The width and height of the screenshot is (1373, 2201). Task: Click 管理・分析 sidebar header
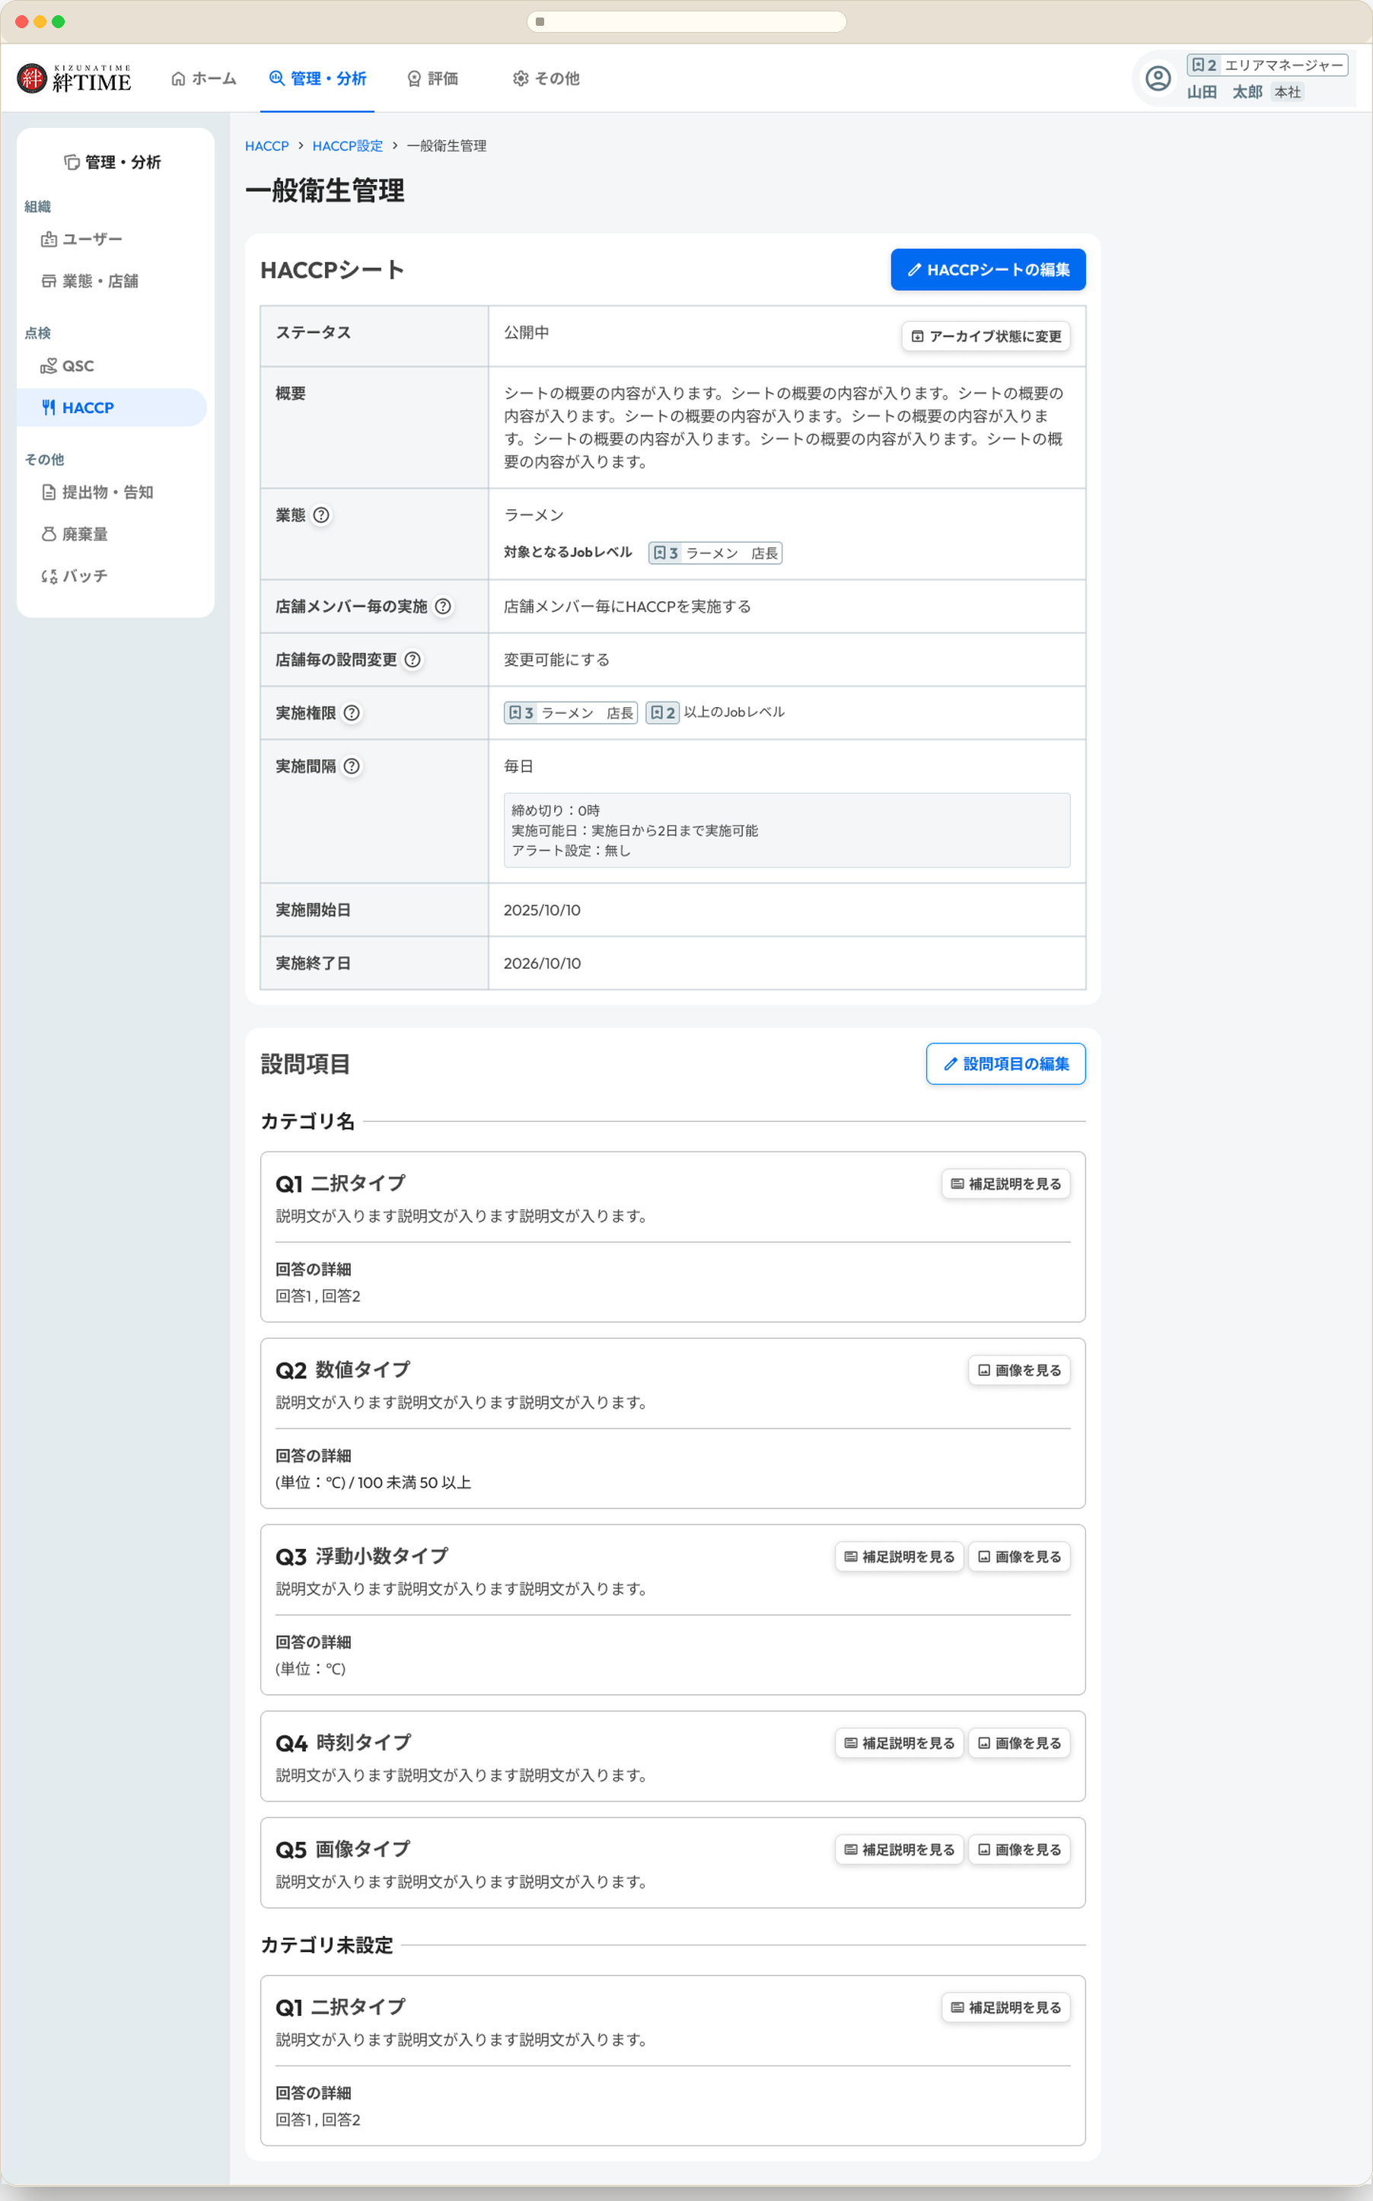pyautogui.click(x=113, y=163)
